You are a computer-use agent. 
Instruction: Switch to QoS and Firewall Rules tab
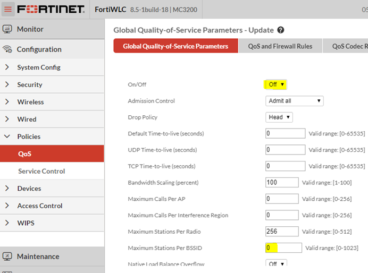(x=280, y=46)
